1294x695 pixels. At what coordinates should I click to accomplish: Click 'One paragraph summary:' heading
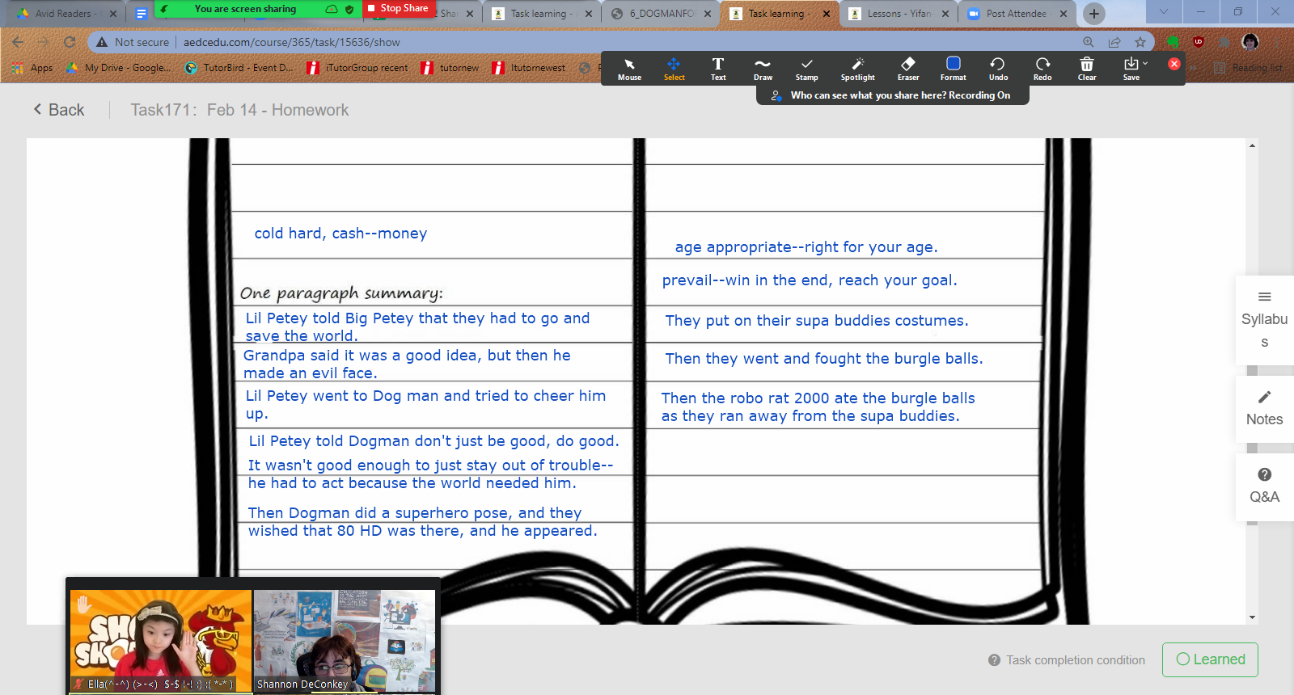click(x=341, y=293)
